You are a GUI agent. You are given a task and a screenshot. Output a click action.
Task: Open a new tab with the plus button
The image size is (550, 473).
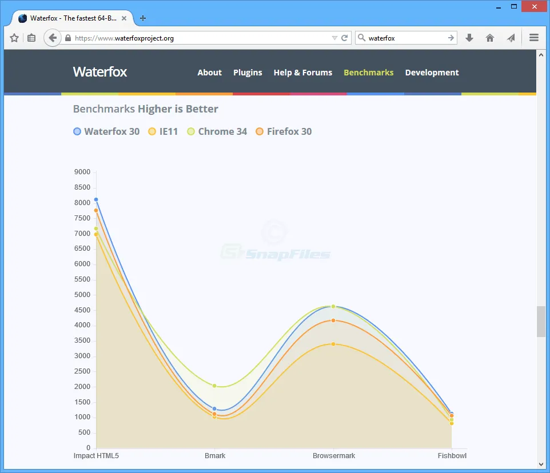(x=143, y=18)
